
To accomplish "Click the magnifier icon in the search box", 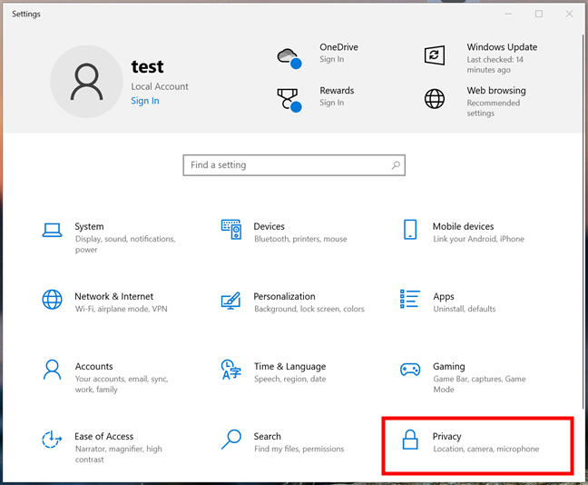I will click(396, 165).
